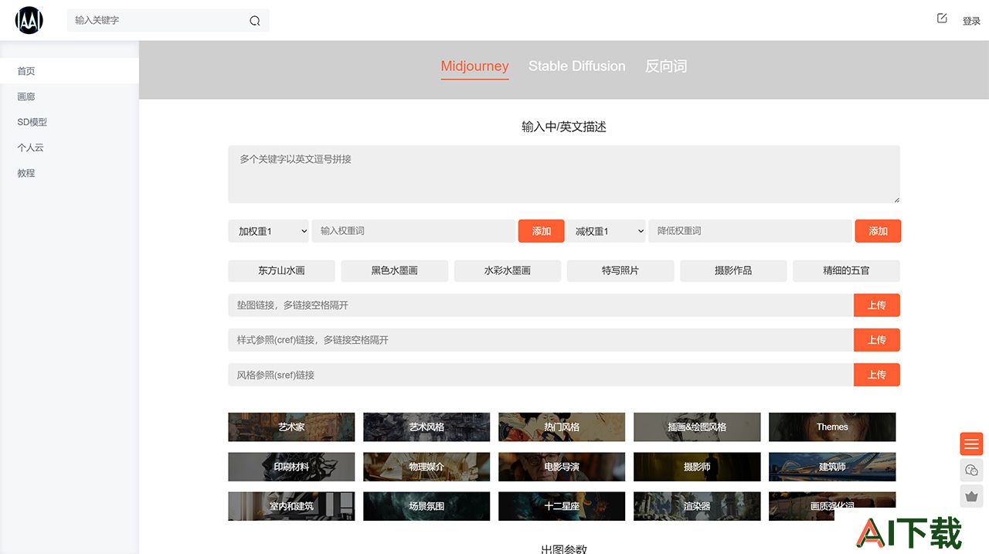Click the 输入权重词 field
989x554 pixels.
point(413,231)
